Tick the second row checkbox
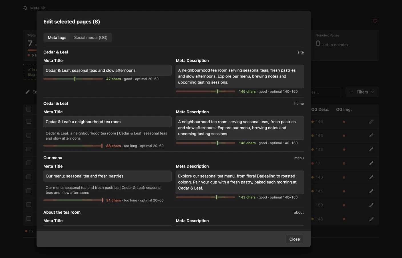The height and width of the screenshot is (258, 402). [x=29, y=135]
